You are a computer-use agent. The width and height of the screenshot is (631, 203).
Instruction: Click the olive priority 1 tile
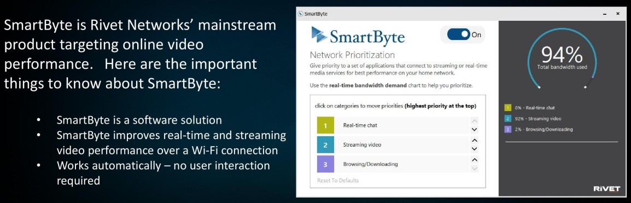pyautogui.click(x=325, y=125)
